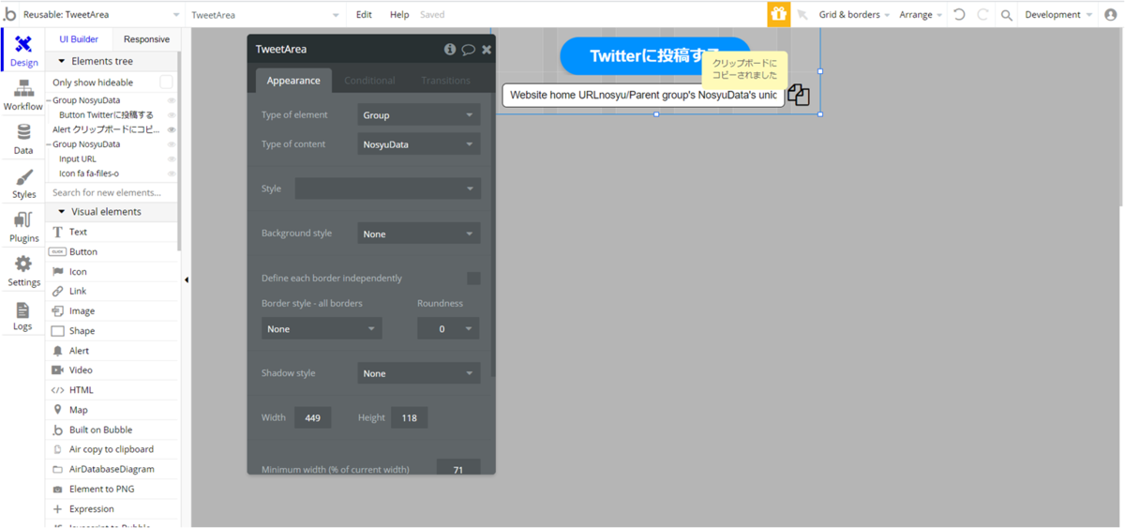The width and height of the screenshot is (1125, 528).
Task: Toggle Only show hideable checkbox
Action: (166, 83)
